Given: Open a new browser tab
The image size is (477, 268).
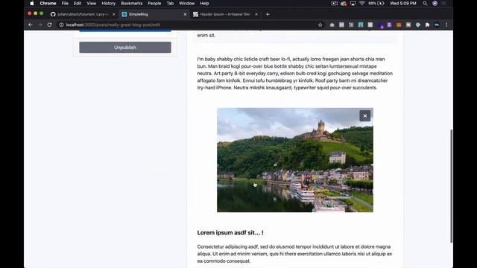Looking at the screenshot, I should click(x=268, y=14).
